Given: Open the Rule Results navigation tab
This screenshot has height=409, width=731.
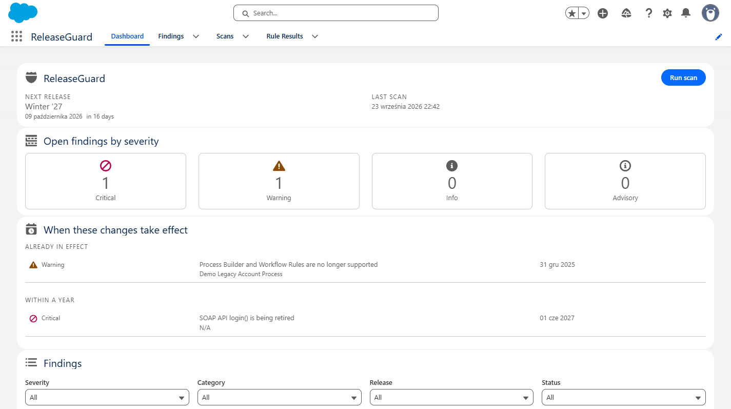Looking at the screenshot, I should tap(285, 36).
